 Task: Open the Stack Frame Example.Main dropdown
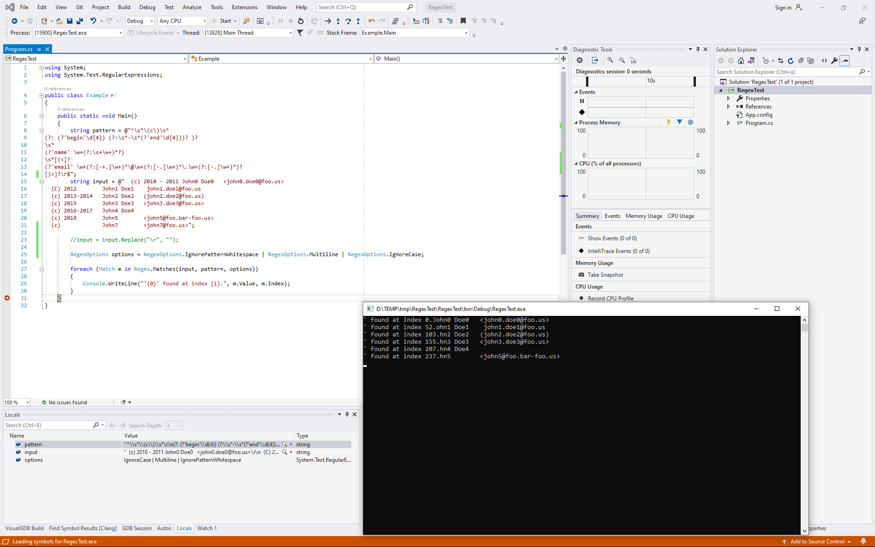[x=414, y=33]
